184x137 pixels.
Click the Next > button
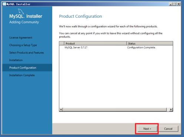[x=147, y=129]
